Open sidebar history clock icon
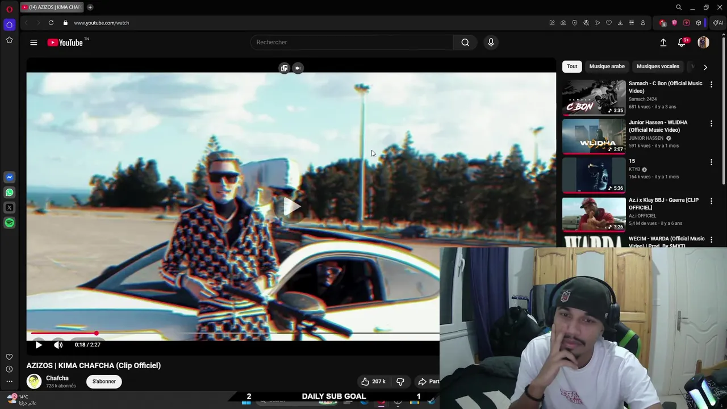This screenshot has width=727, height=409. coord(9,369)
